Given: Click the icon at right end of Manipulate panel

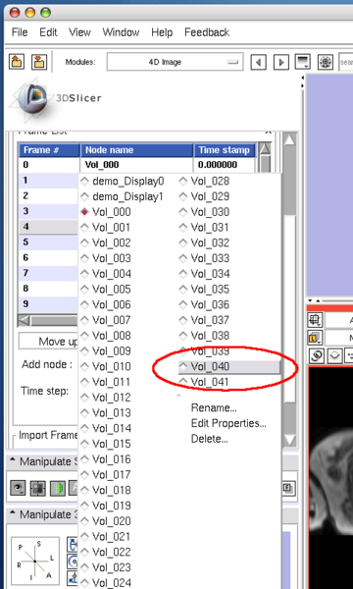Looking at the screenshot, I should click(289, 488).
